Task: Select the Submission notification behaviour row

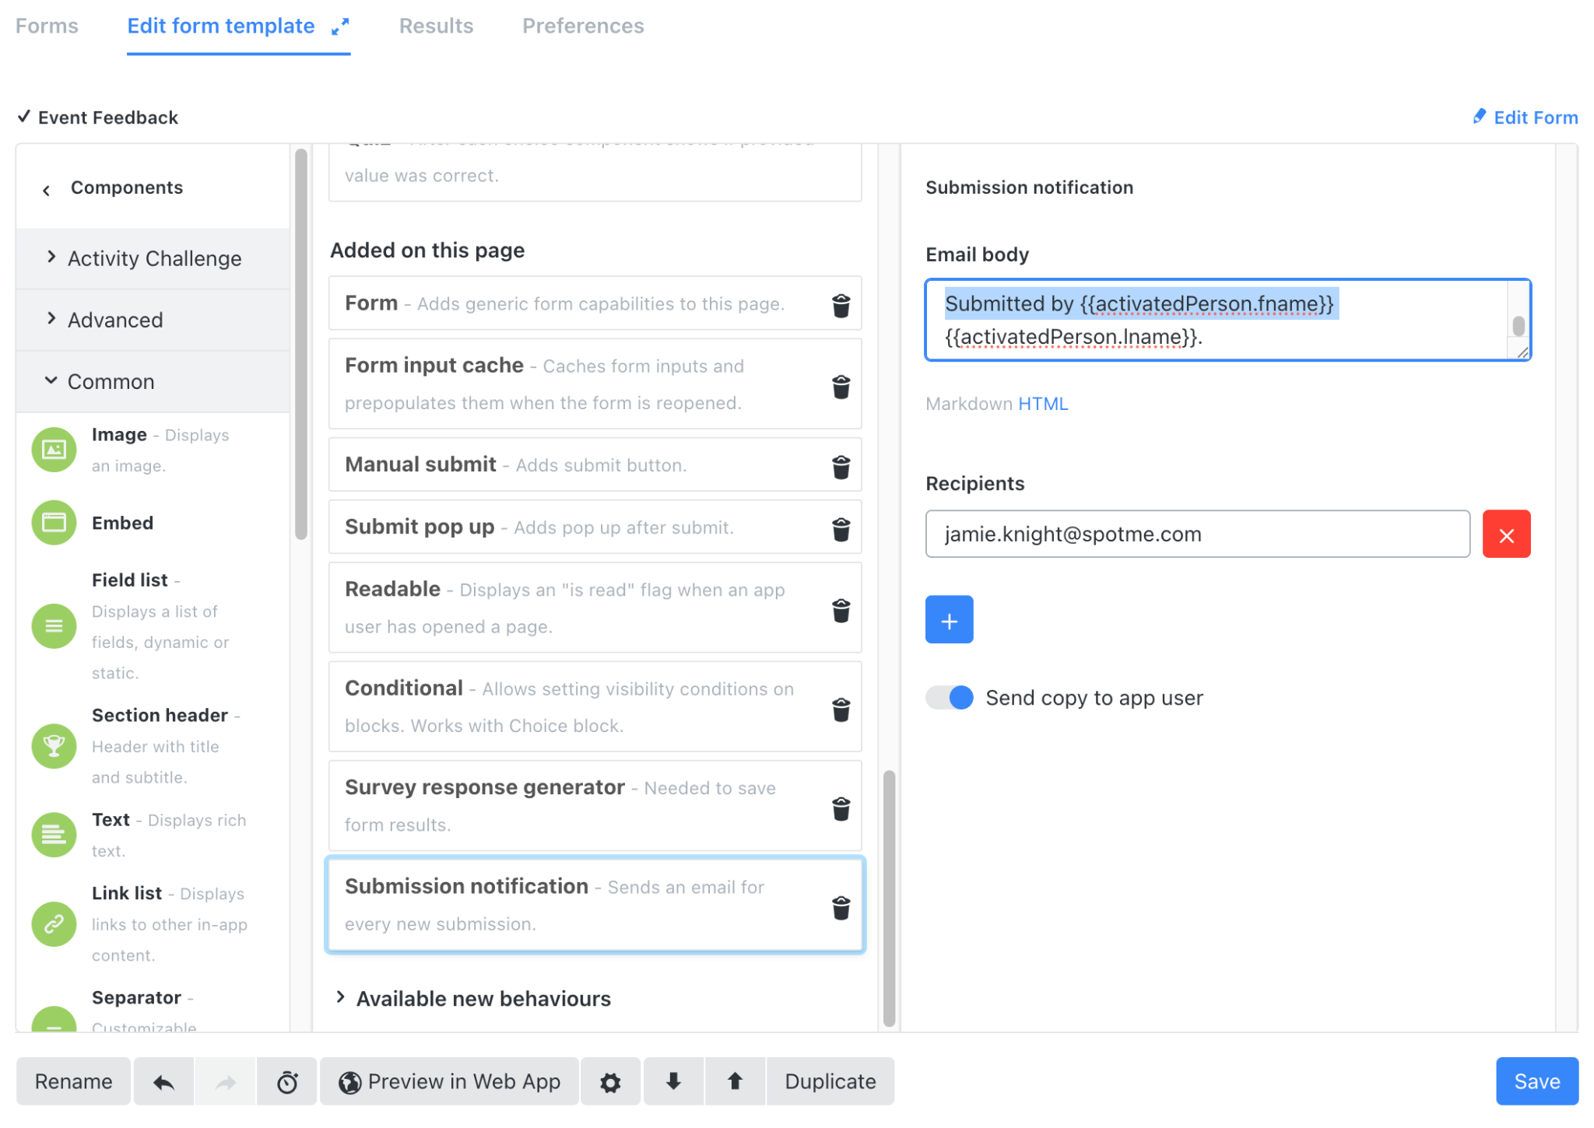Action: point(595,905)
